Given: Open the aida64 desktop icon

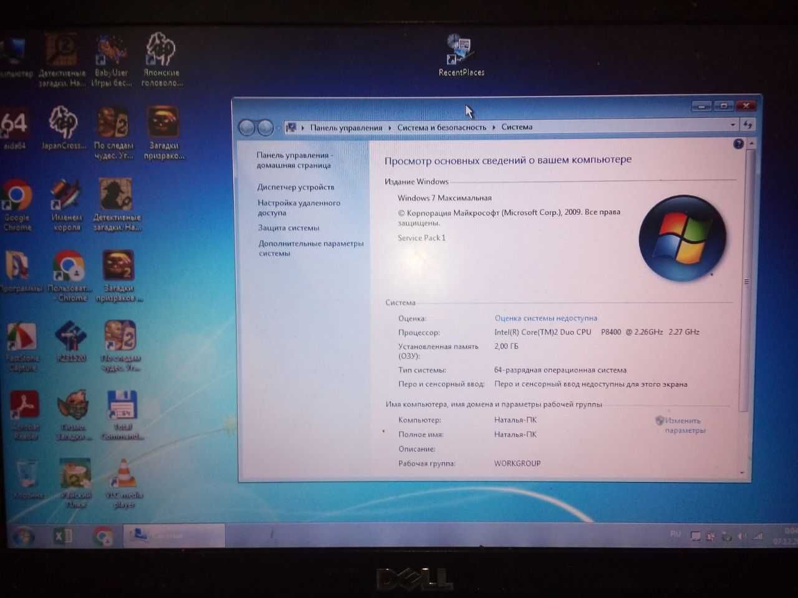Looking at the screenshot, I should [x=14, y=130].
